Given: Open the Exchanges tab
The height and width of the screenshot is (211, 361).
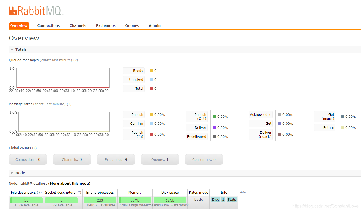Looking at the screenshot, I should pyautogui.click(x=106, y=26).
